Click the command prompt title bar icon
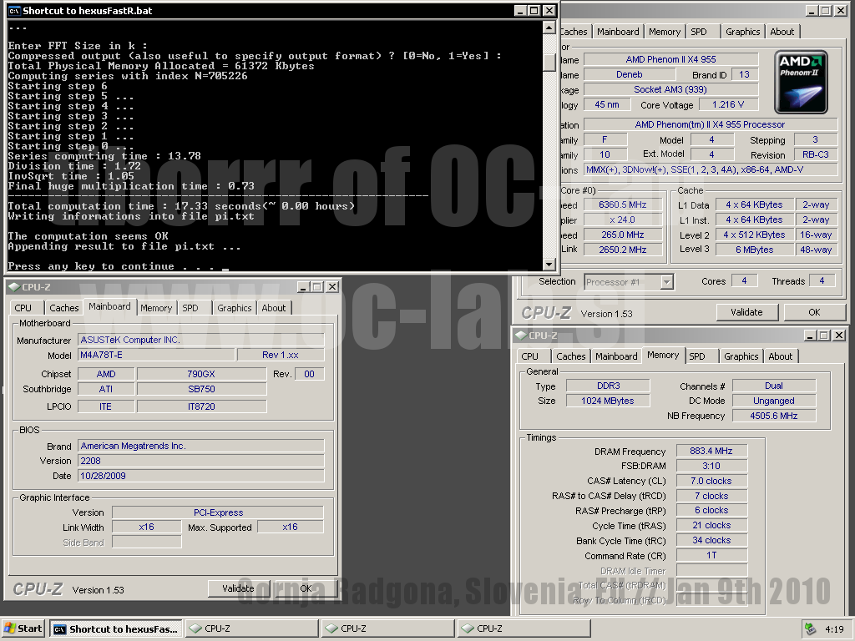The width and height of the screenshot is (855, 641). pos(15,10)
